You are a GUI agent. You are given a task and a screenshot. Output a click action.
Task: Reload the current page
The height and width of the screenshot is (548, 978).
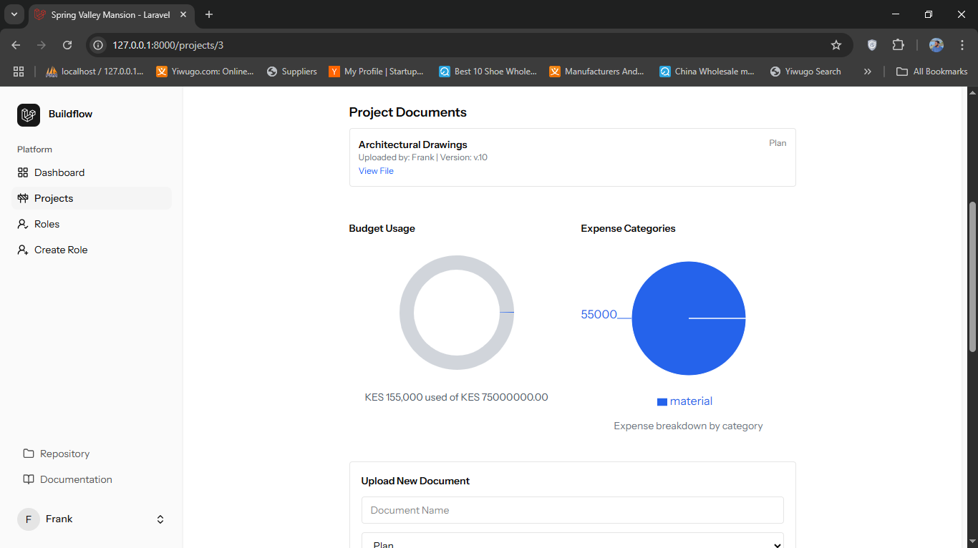pos(67,45)
